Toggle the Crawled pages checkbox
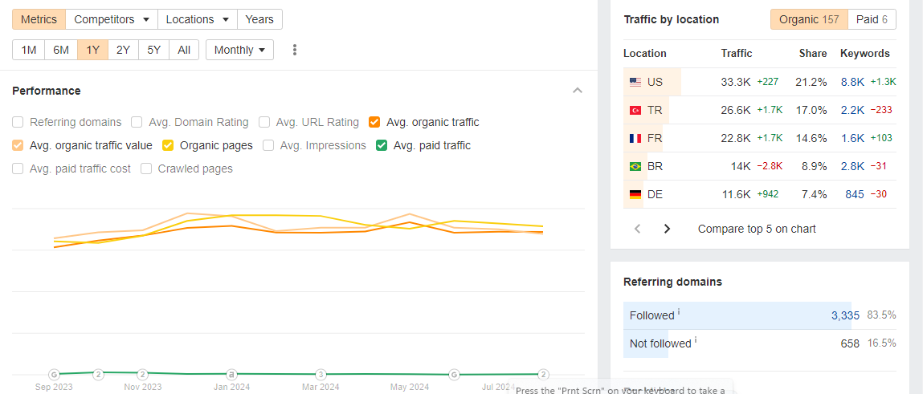Screen dimensions: 923x394 pyautogui.click(x=146, y=169)
